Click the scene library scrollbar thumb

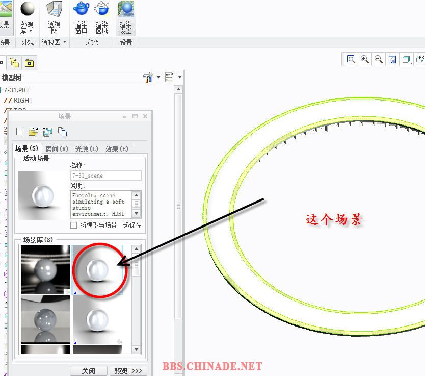137,265
